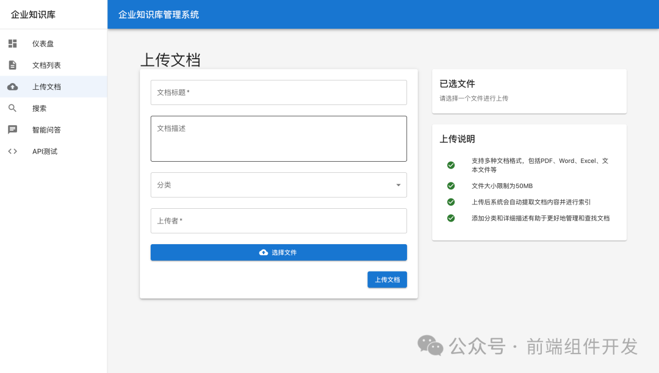Select the 仪表盘 dashboard icon in sidebar
Image resolution: width=659 pixels, height=373 pixels.
click(x=12, y=43)
